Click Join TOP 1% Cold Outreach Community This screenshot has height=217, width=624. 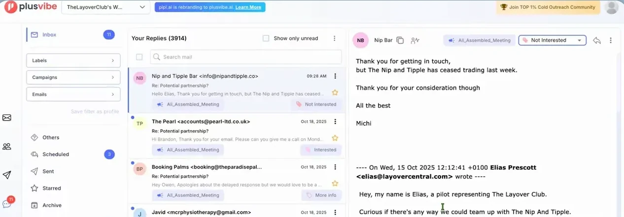point(548,7)
